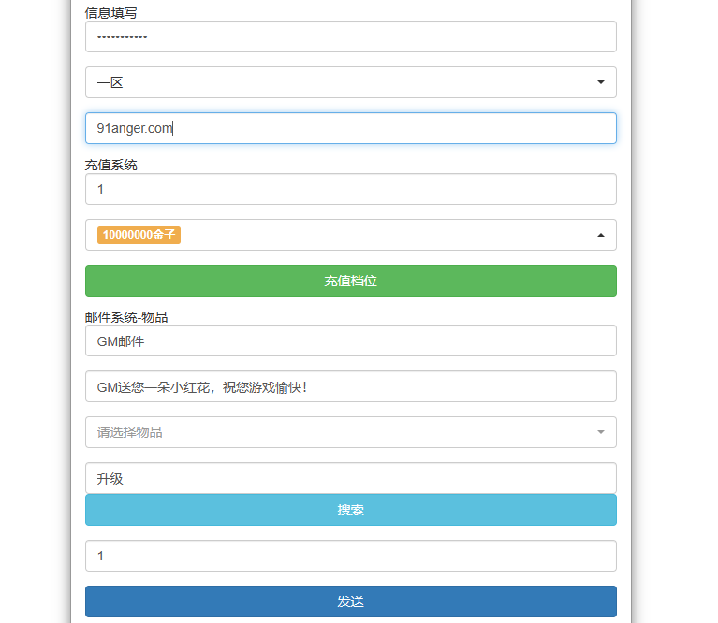Click the up-arrow icon in the 金子 selector
The width and height of the screenshot is (718, 623).
pyautogui.click(x=600, y=235)
